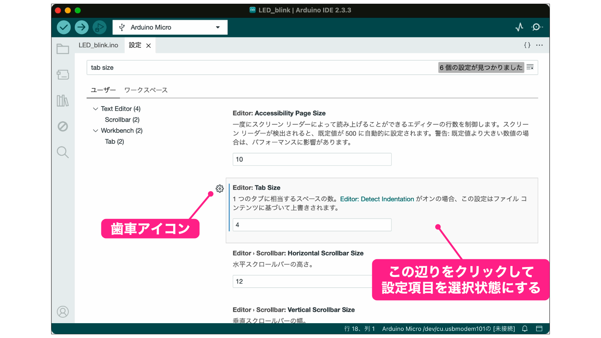The height and width of the screenshot is (338, 601).
Task: Select Scrollbar (2) in settings tree
Action: [122, 120]
